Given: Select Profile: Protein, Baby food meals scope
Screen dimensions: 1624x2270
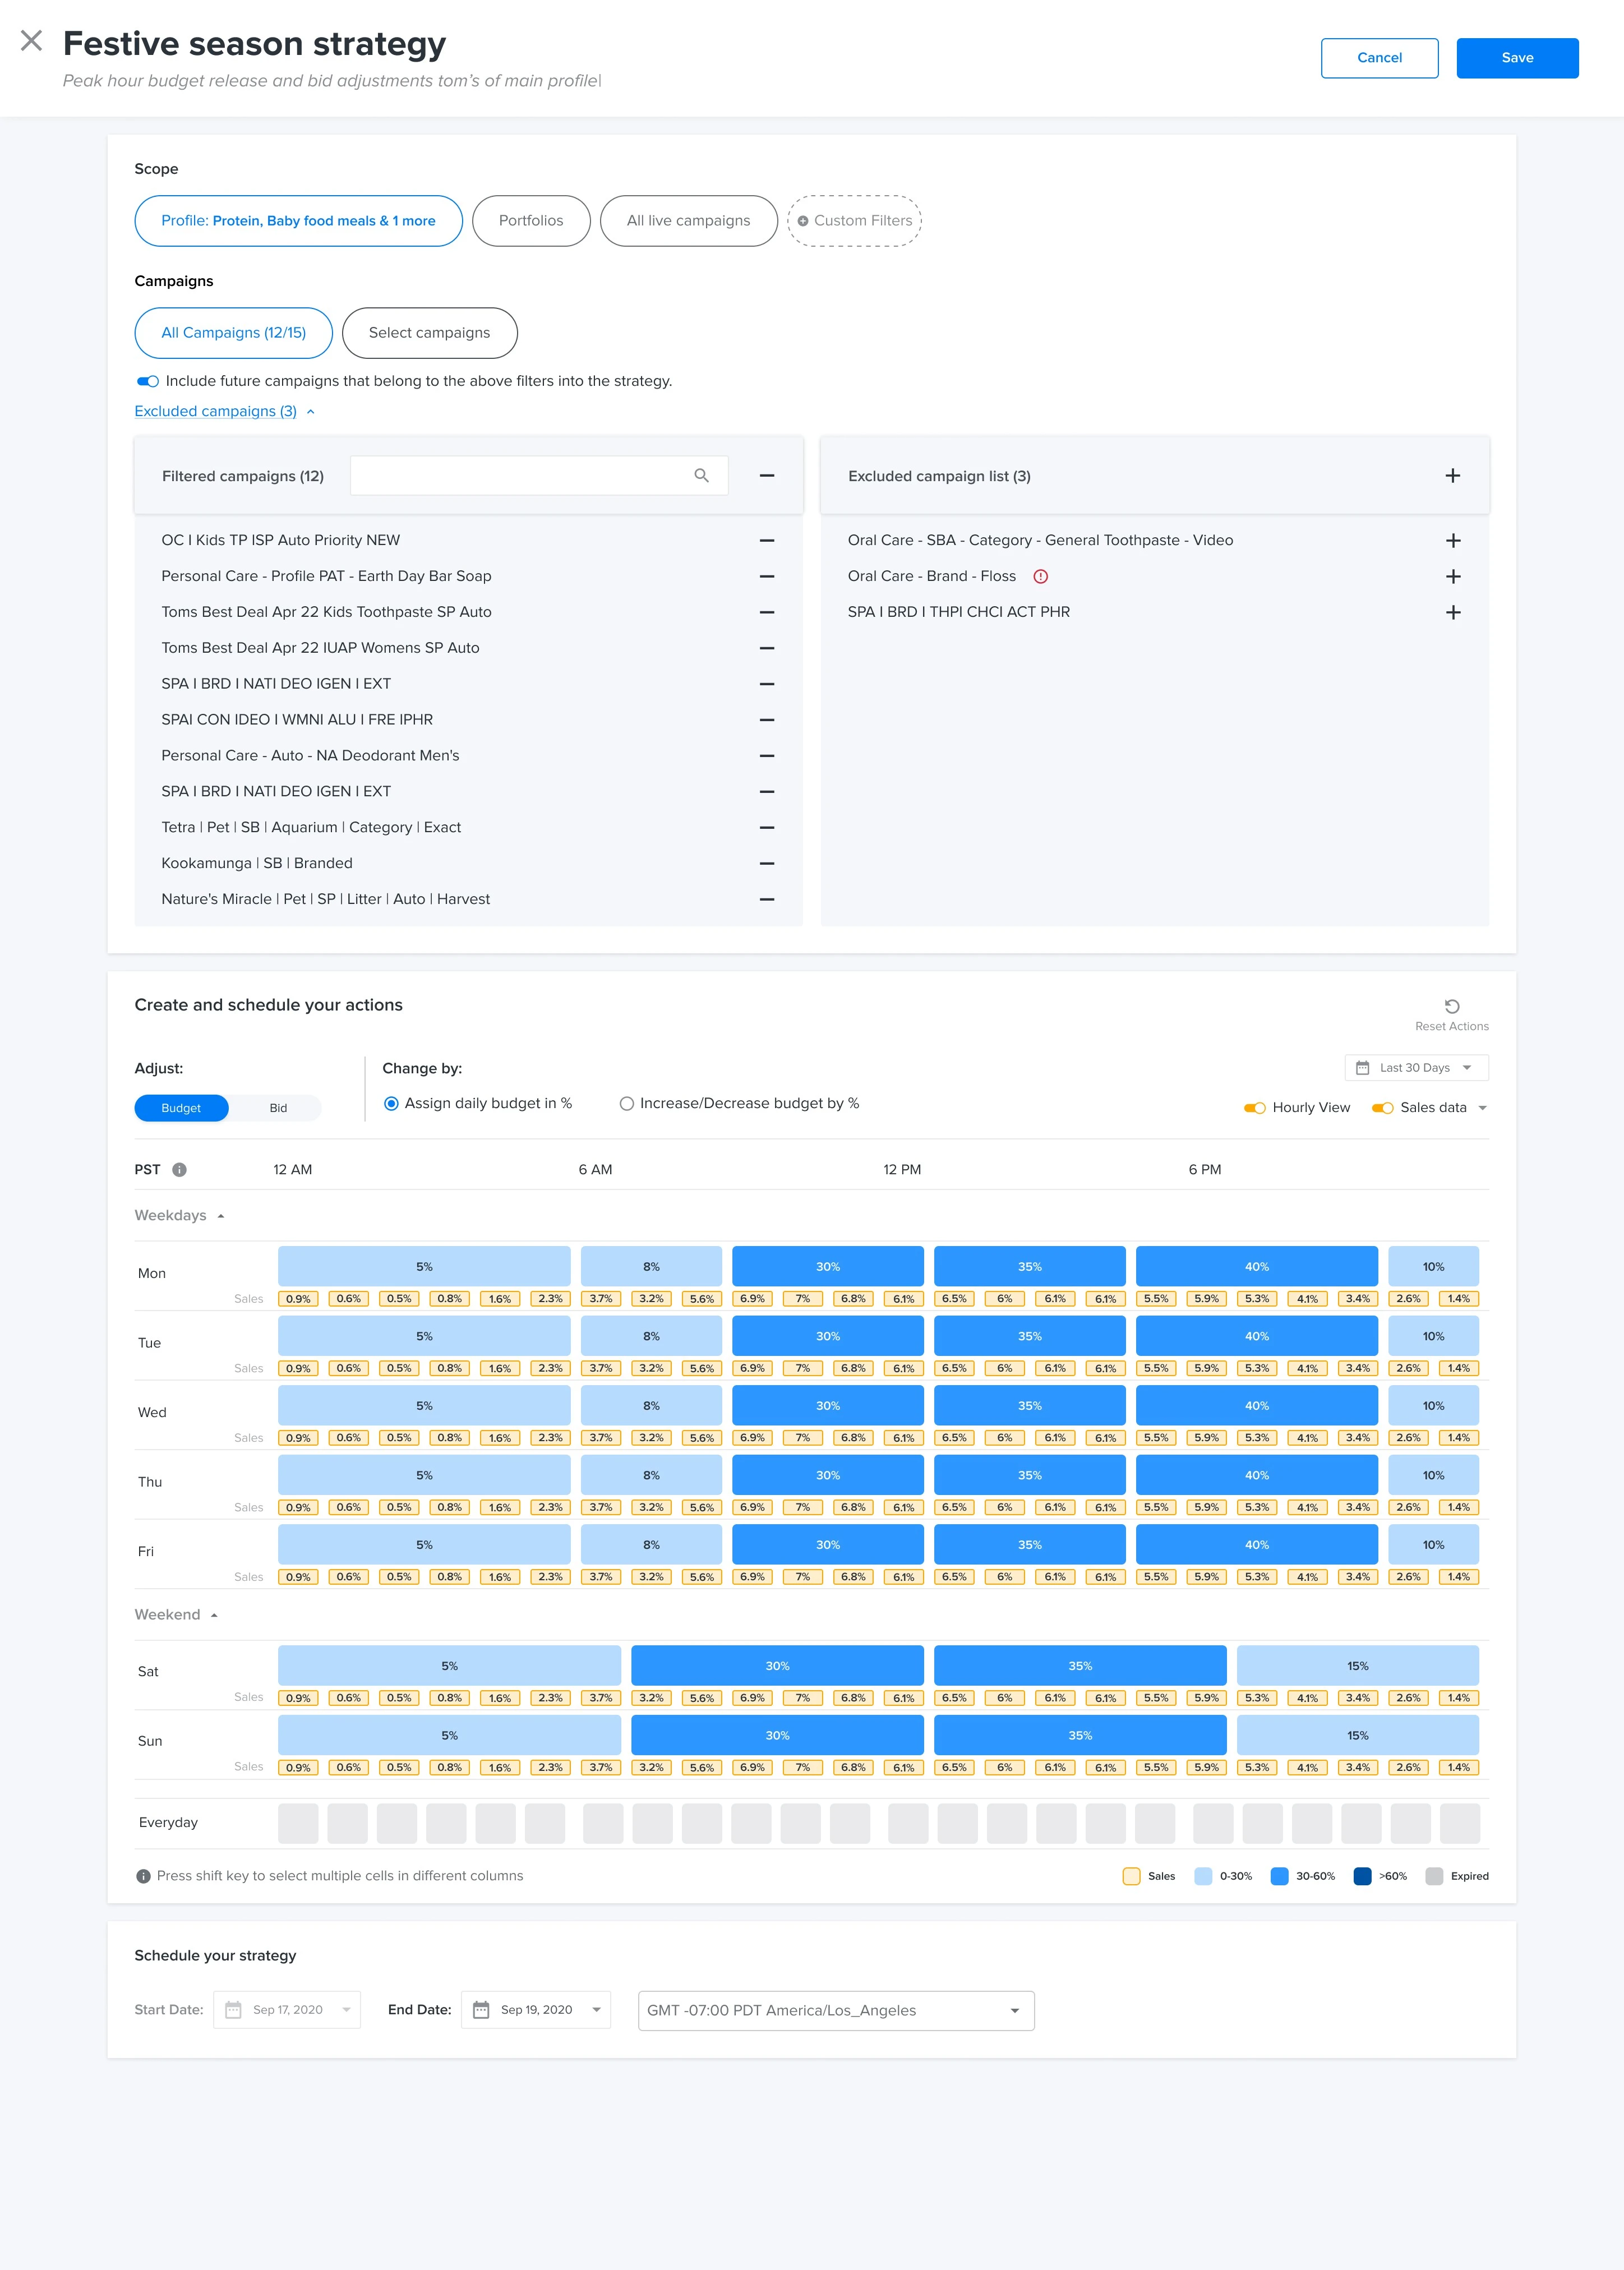Looking at the screenshot, I should point(298,221).
